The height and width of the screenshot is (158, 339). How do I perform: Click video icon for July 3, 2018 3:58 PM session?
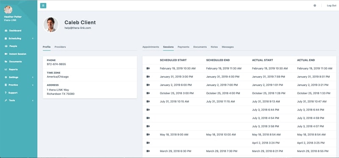pyautogui.click(x=148, y=126)
